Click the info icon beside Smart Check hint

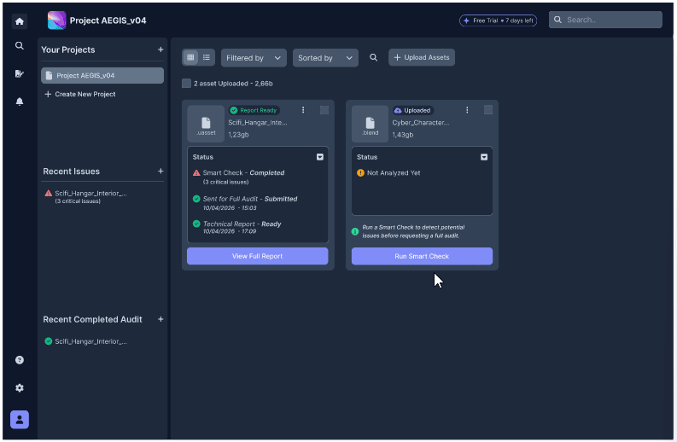tap(355, 231)
